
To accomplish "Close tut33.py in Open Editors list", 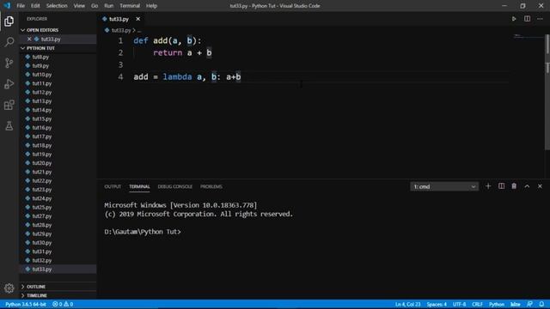I will pos(29,39).
